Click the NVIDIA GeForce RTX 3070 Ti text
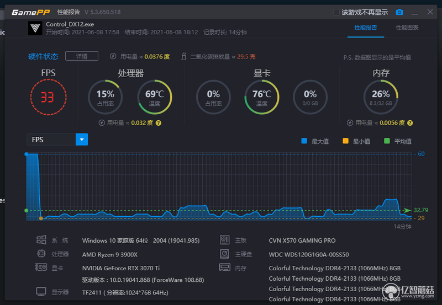442x305 pixels. point(121,268)
